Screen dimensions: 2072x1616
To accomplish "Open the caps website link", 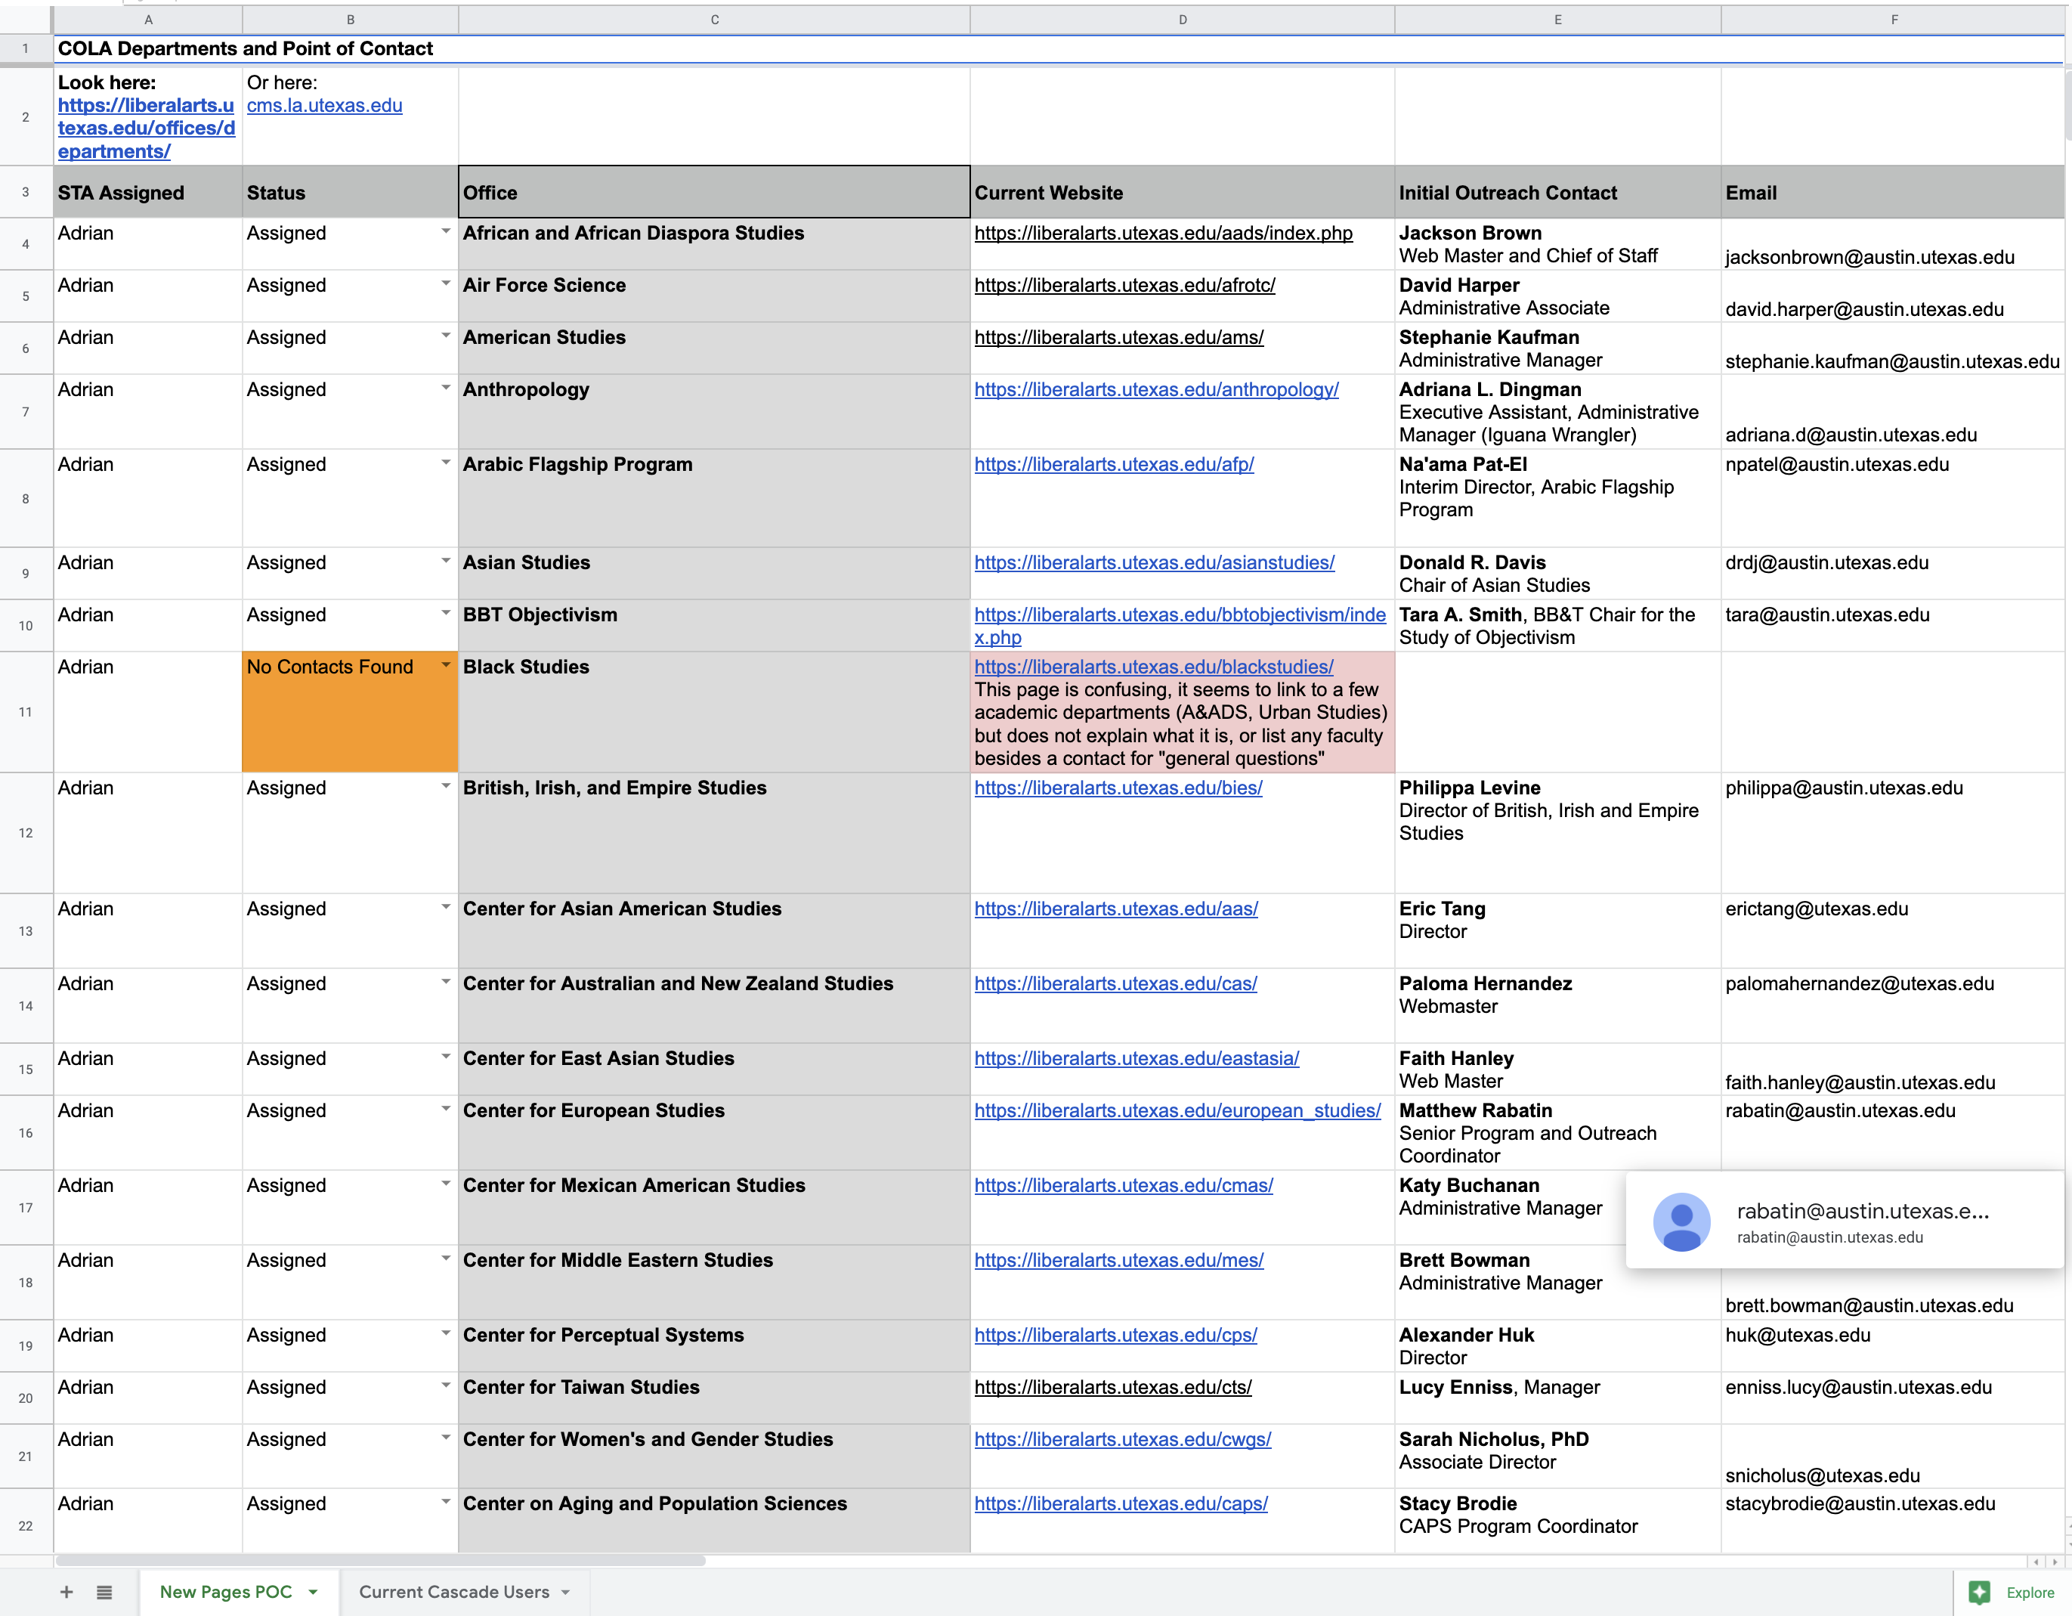I will coord(1121,1503).
